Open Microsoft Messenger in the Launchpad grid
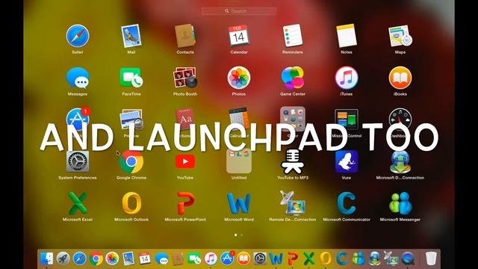Screen dimensions: 478x269 (x=400, y=203)
